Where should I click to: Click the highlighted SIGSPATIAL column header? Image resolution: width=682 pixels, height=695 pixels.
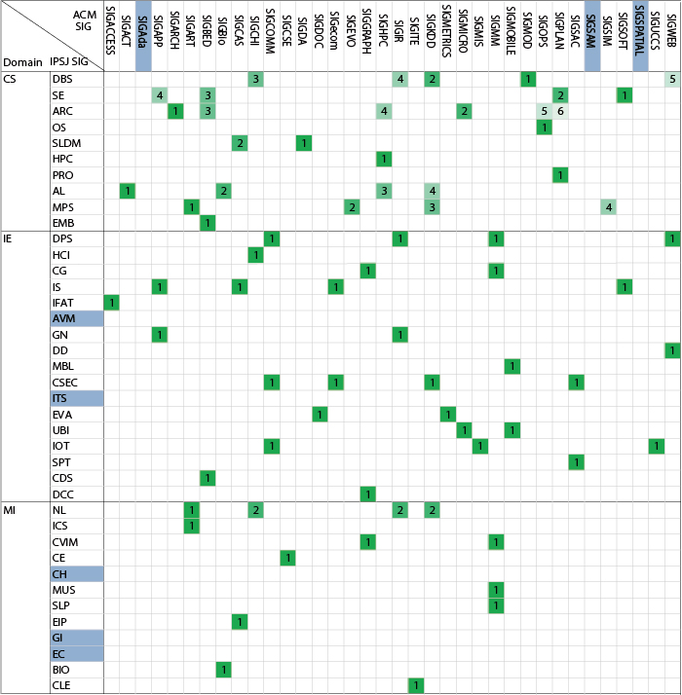click(x=640, y=36)
